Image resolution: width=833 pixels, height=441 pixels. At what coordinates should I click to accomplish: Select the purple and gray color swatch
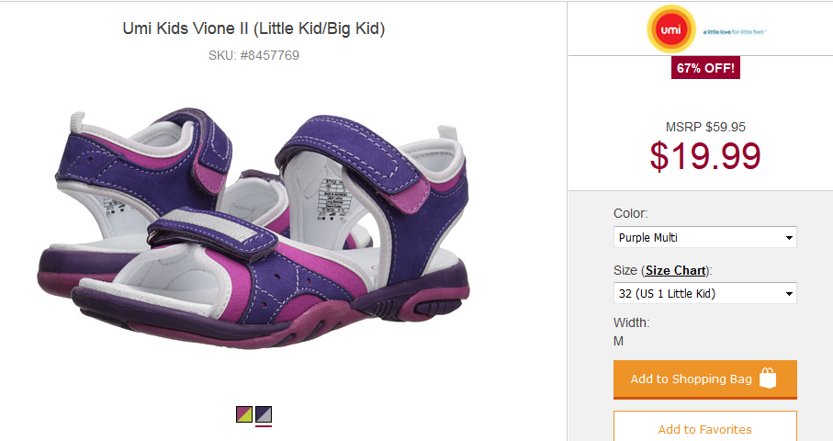point(264,414)
